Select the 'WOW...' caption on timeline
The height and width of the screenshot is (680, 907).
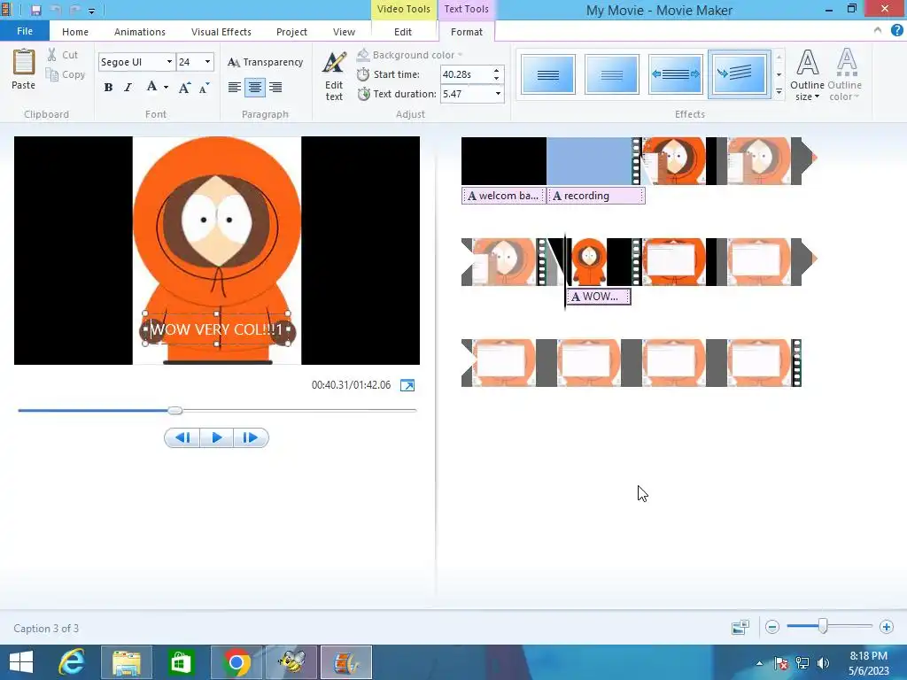598,297
